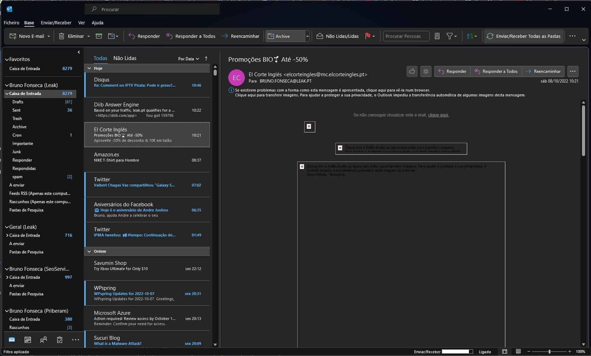Open the Por Data sort dropdown
591x356 pixels.
188,59
